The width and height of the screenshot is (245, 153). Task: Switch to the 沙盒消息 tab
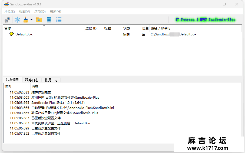click(x=12, y=80)
